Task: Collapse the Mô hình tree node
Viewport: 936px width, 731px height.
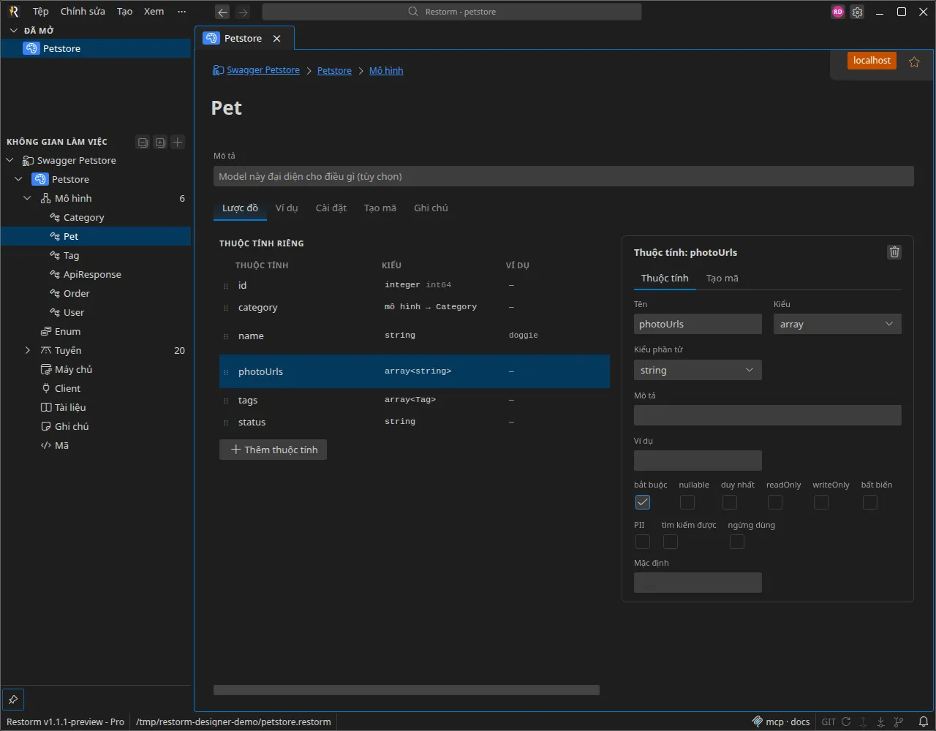Action: click(28, 199)
